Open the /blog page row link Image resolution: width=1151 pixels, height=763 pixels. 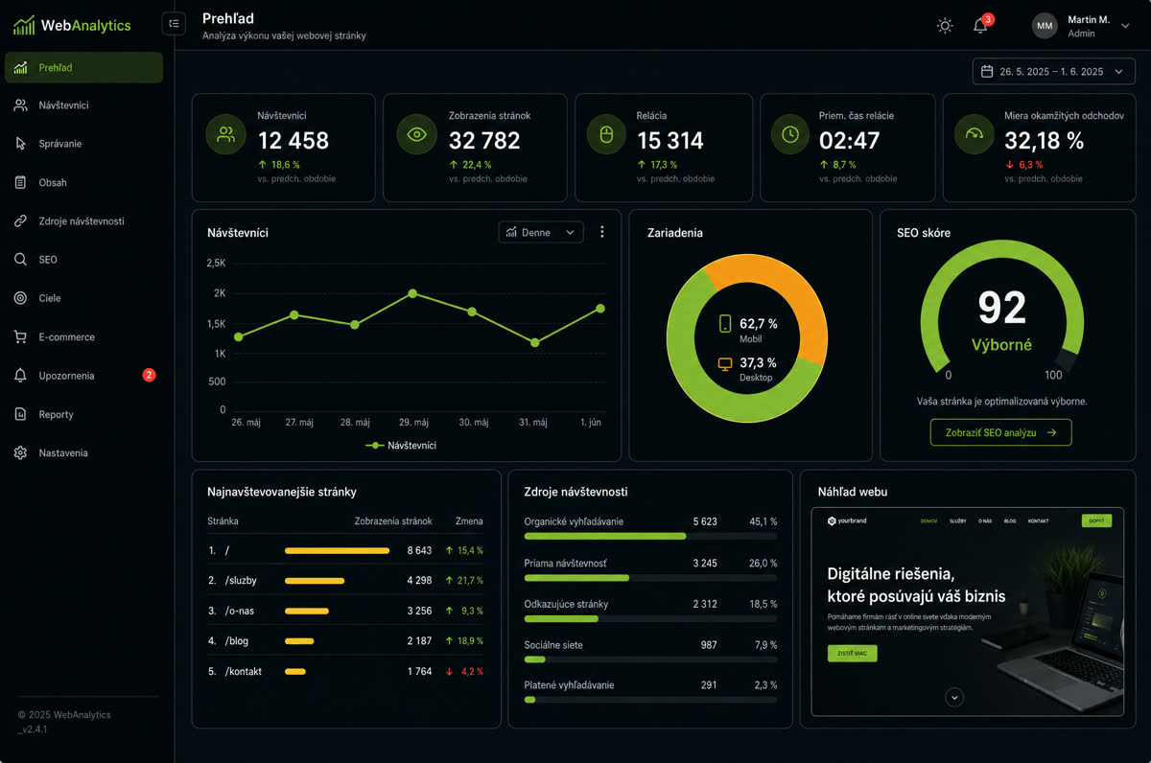coord(238,640)
